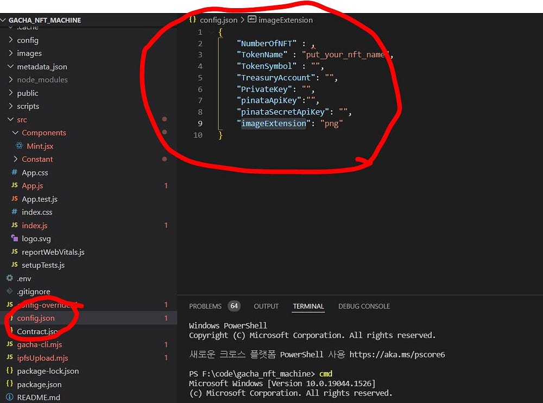Click the 64 problems count badge
543x403 pixels.
pos(234,306)
